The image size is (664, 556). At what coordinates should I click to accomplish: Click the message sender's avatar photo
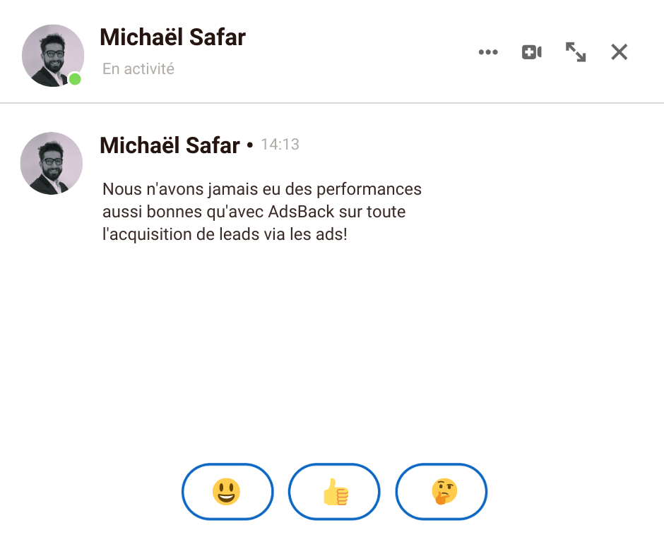52,163
